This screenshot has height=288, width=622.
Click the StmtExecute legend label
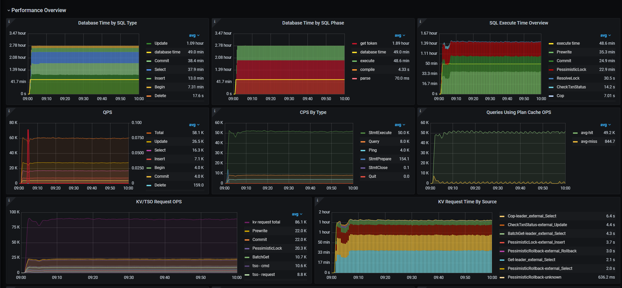click(x=380, y=133)
